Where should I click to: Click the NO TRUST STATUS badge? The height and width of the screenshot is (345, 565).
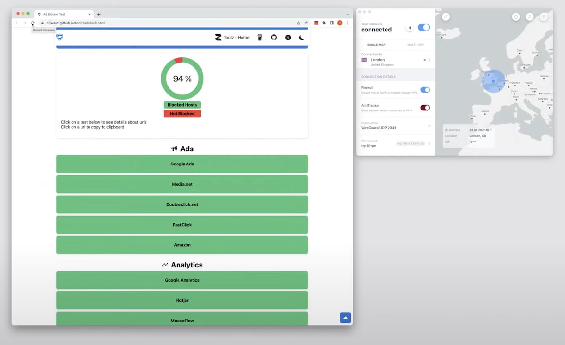(411, 143)
